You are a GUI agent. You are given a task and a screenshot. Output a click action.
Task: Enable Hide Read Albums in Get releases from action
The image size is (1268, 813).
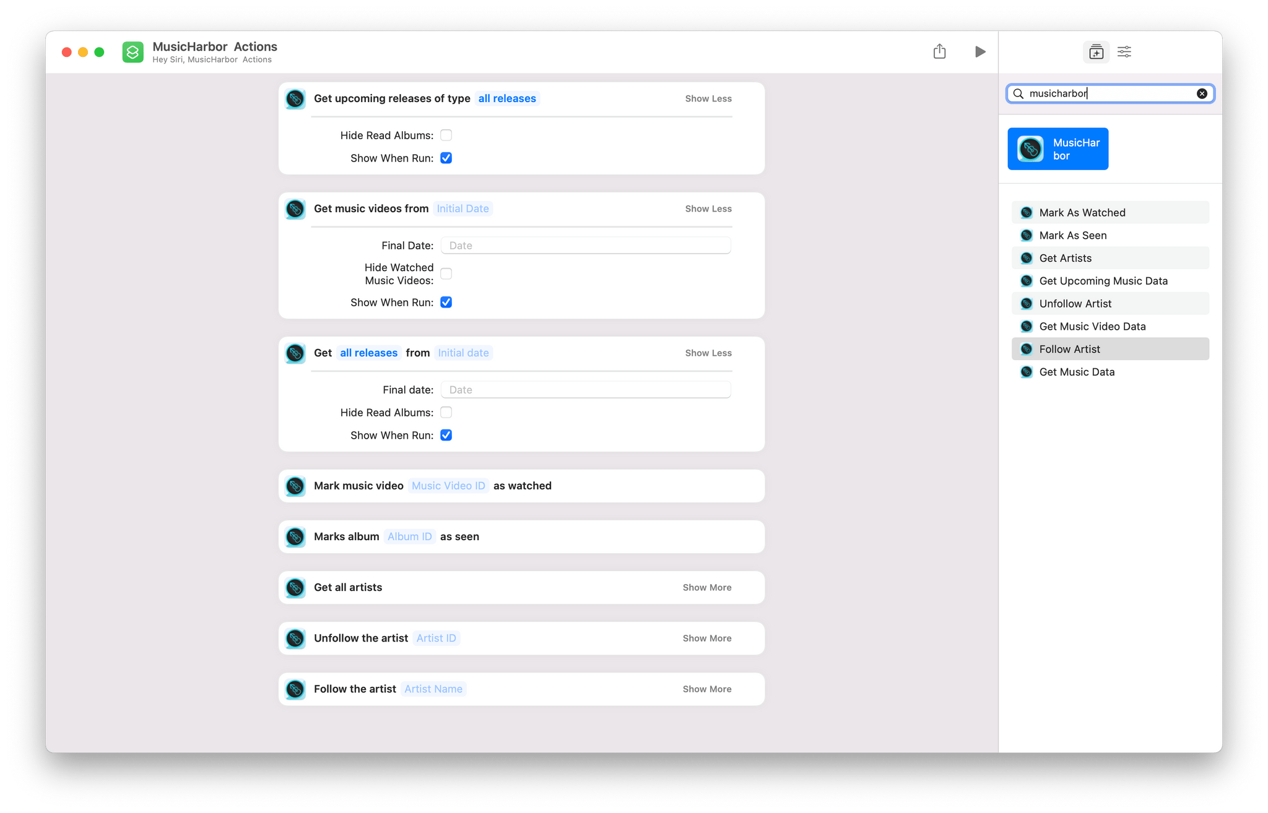tap(446, 412)
